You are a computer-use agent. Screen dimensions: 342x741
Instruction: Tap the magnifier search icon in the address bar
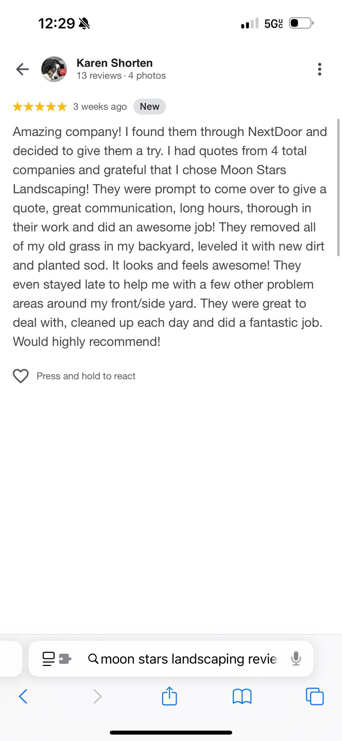(93, 659)
